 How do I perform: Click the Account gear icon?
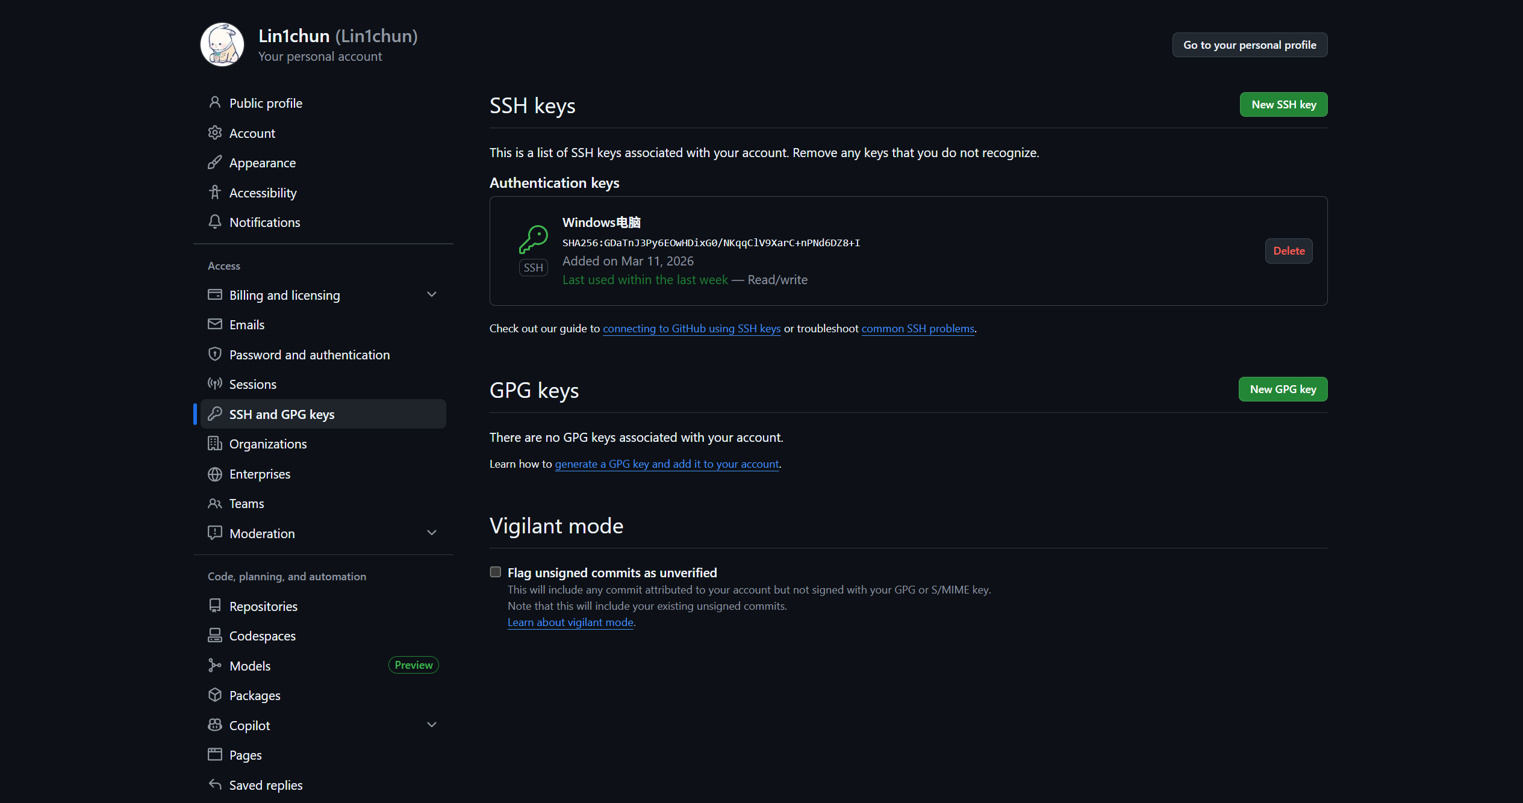tap(214, 133)
